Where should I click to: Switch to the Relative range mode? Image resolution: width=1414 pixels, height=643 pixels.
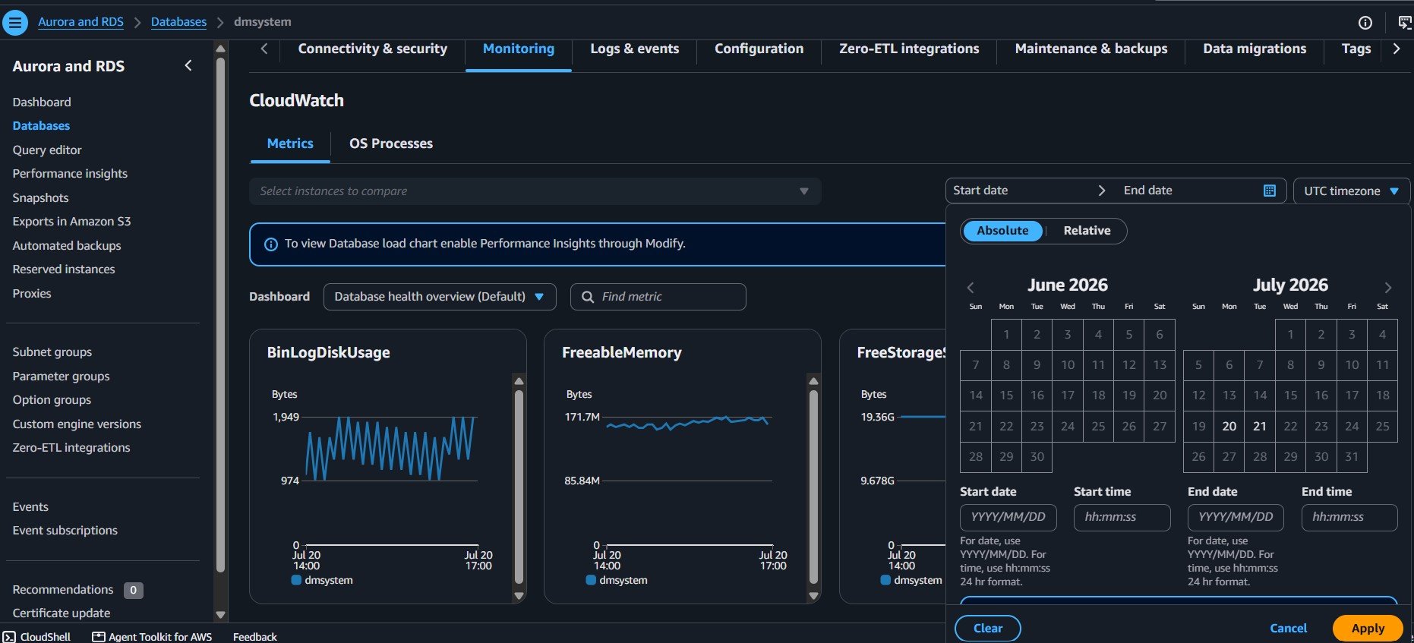[x=1087, y=231]
